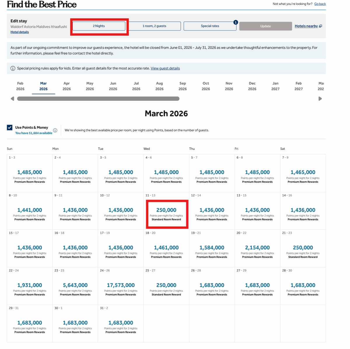Pick the March 25-27 Standard Room Reward date
The image size is (350, 349).
pyautogui.click(x=166, y=289)
